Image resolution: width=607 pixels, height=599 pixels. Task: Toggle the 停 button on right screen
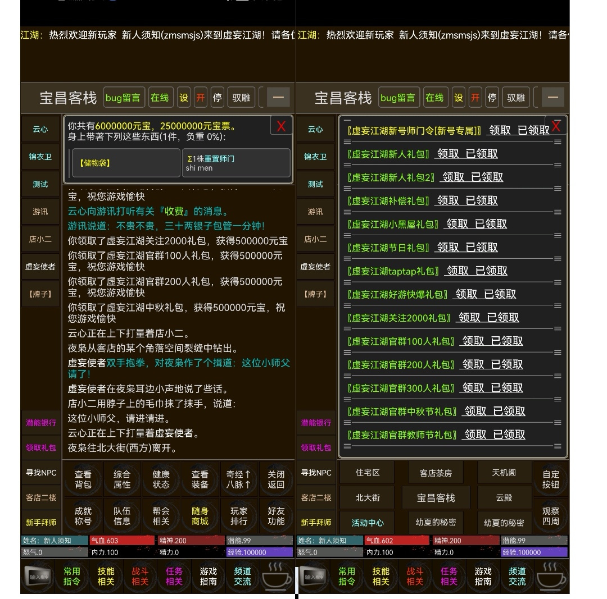point(492,98)
